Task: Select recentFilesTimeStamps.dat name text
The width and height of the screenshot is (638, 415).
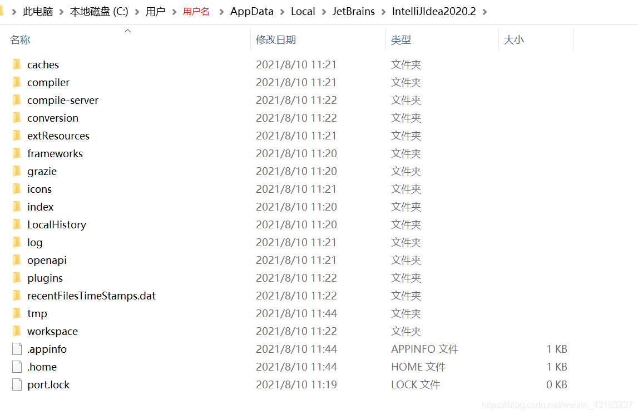Action: click(x=92, y=296)
